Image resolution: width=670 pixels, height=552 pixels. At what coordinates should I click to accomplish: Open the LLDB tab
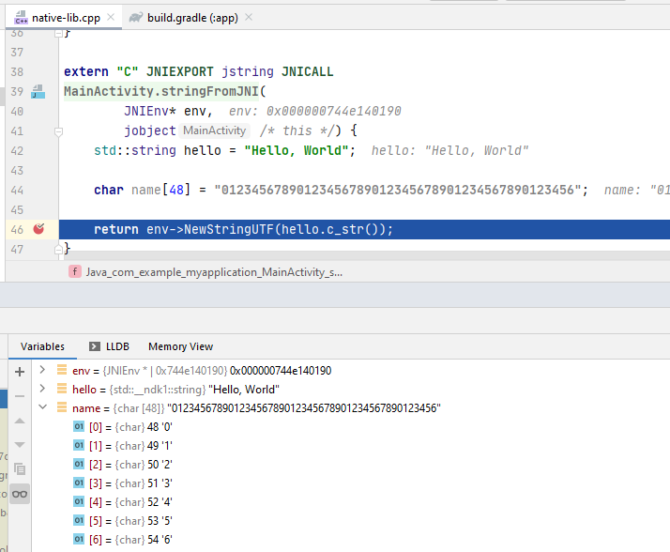(x=109, y=346)
